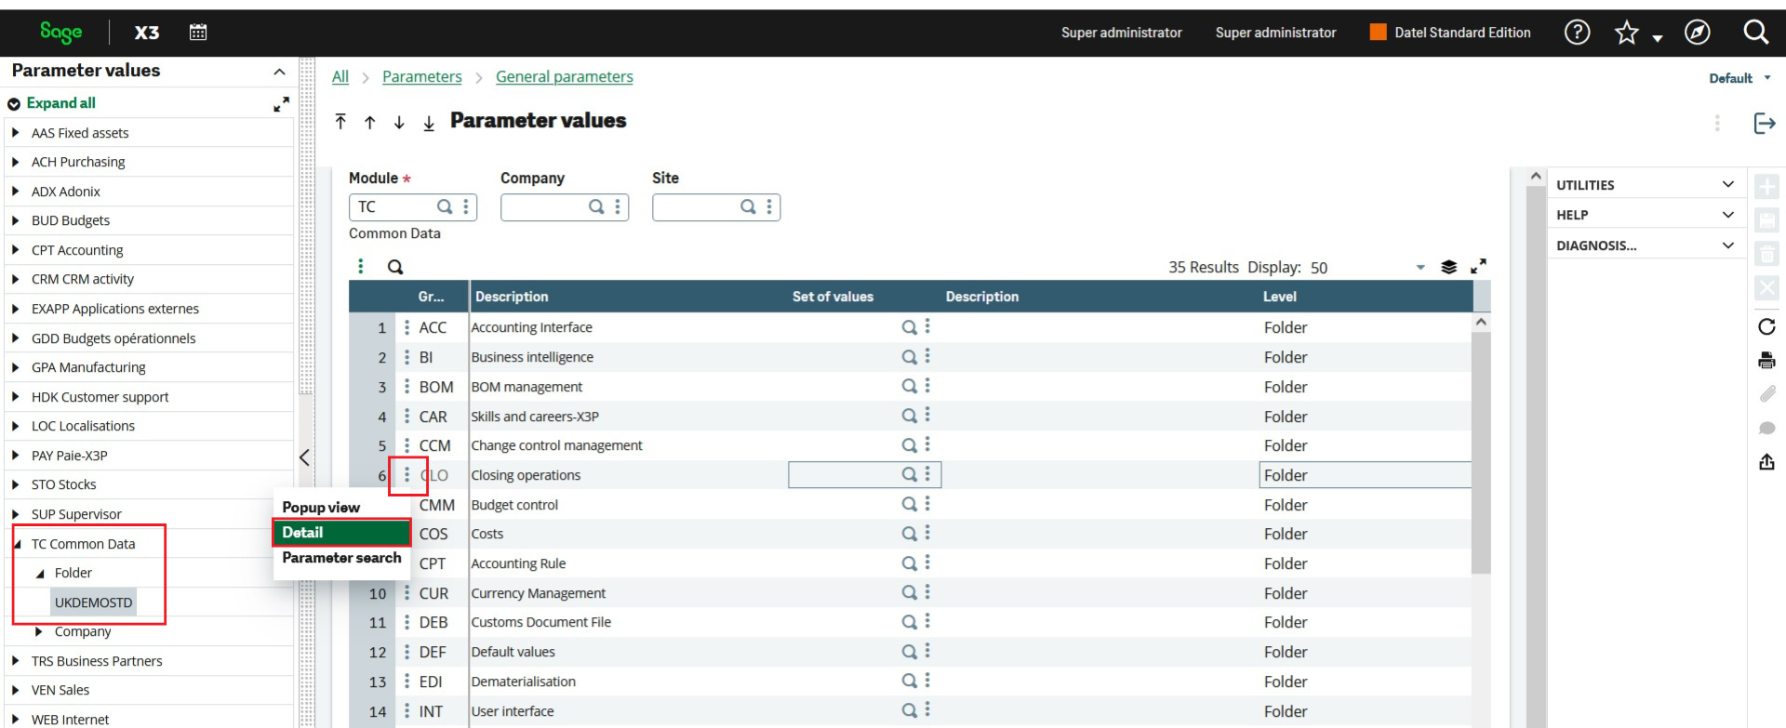Collapse the TC Common Data node

click(x=18, y=544)
